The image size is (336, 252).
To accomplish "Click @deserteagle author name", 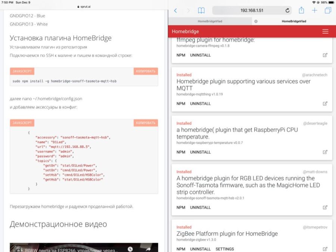I will point(315,123).
